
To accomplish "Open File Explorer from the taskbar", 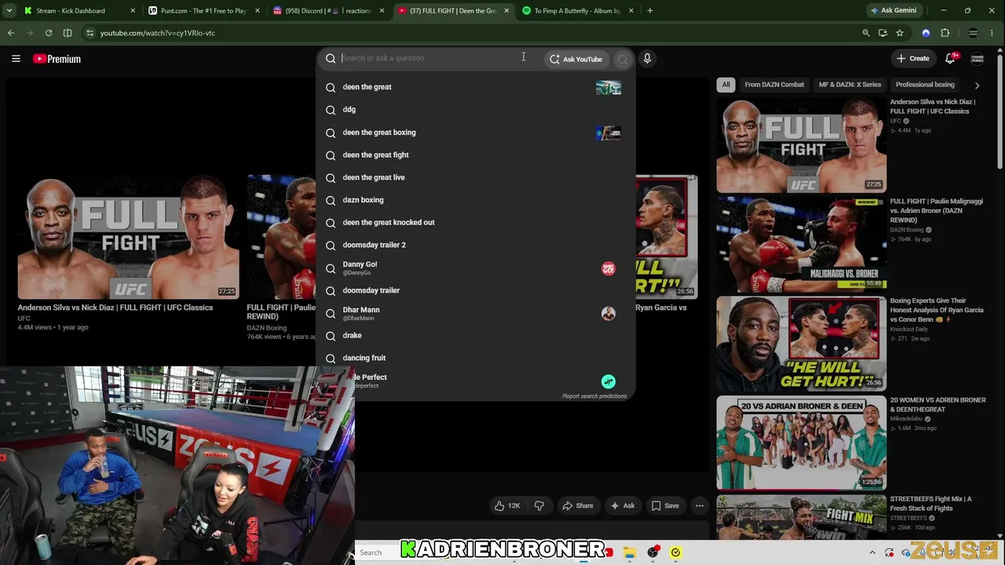I will point(630,552).
